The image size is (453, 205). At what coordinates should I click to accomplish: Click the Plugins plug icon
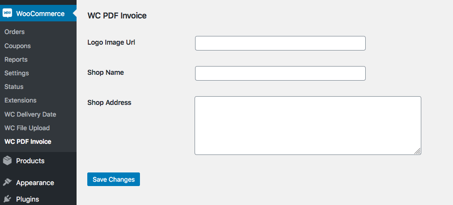[7, 199]
